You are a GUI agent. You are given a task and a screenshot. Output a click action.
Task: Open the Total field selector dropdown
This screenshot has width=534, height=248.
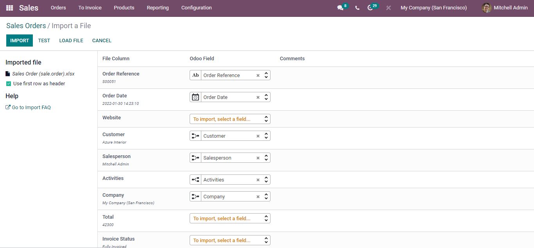point(230,219)
